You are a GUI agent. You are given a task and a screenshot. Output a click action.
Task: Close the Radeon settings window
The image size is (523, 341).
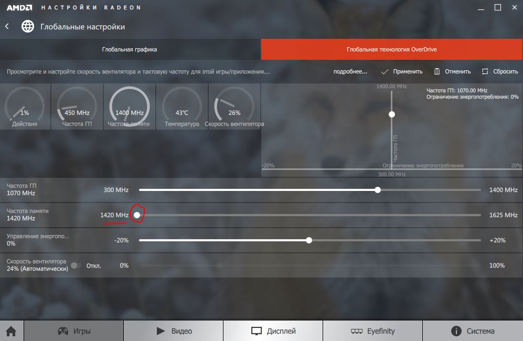click(x=515, y=7)
